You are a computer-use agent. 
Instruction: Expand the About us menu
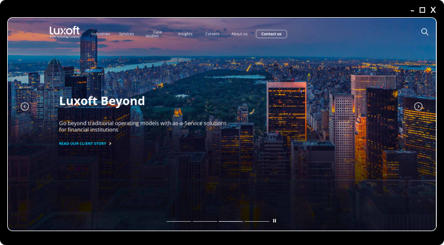239,34
